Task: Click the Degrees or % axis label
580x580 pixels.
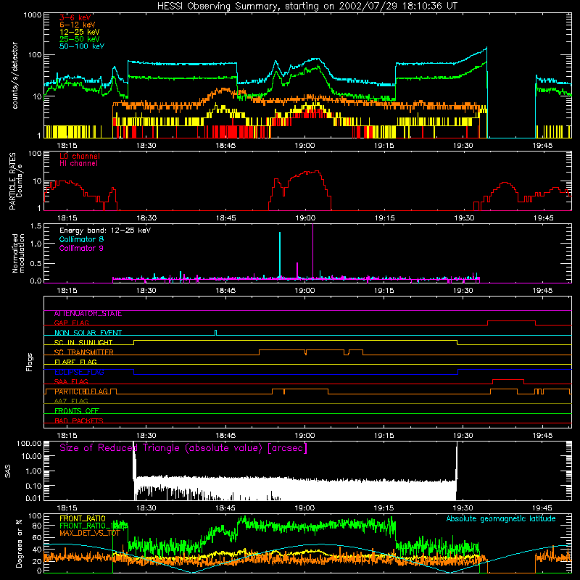Action: (x=19, y=543)
